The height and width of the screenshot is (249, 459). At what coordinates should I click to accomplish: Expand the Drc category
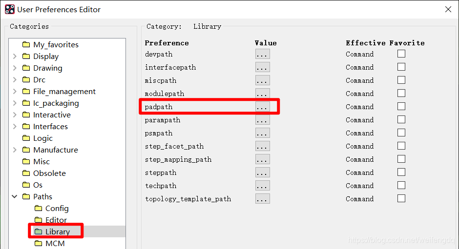tap(15, 79)
